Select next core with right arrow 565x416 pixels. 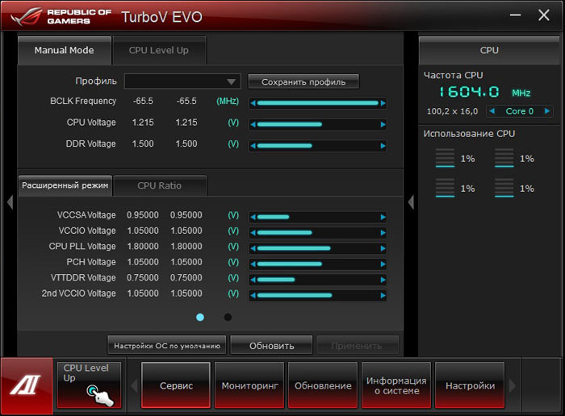pyautogui.click(x=547, y=111)
